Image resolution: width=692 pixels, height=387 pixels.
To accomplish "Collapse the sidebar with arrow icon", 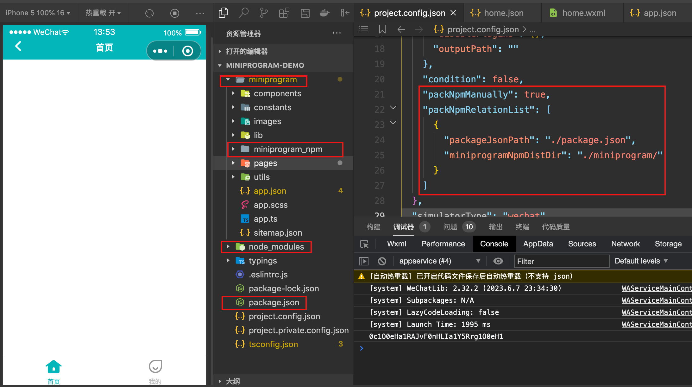I will coord(345,13).
